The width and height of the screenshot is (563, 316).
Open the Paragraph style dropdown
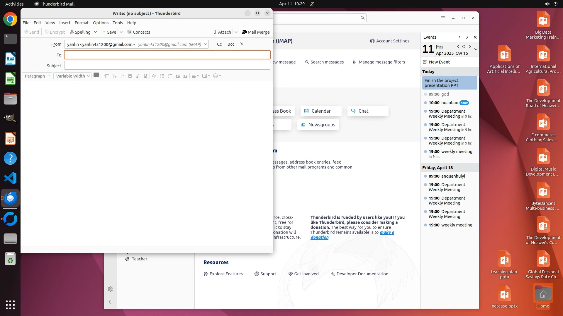pyautogui.click(x=37, y=76)
